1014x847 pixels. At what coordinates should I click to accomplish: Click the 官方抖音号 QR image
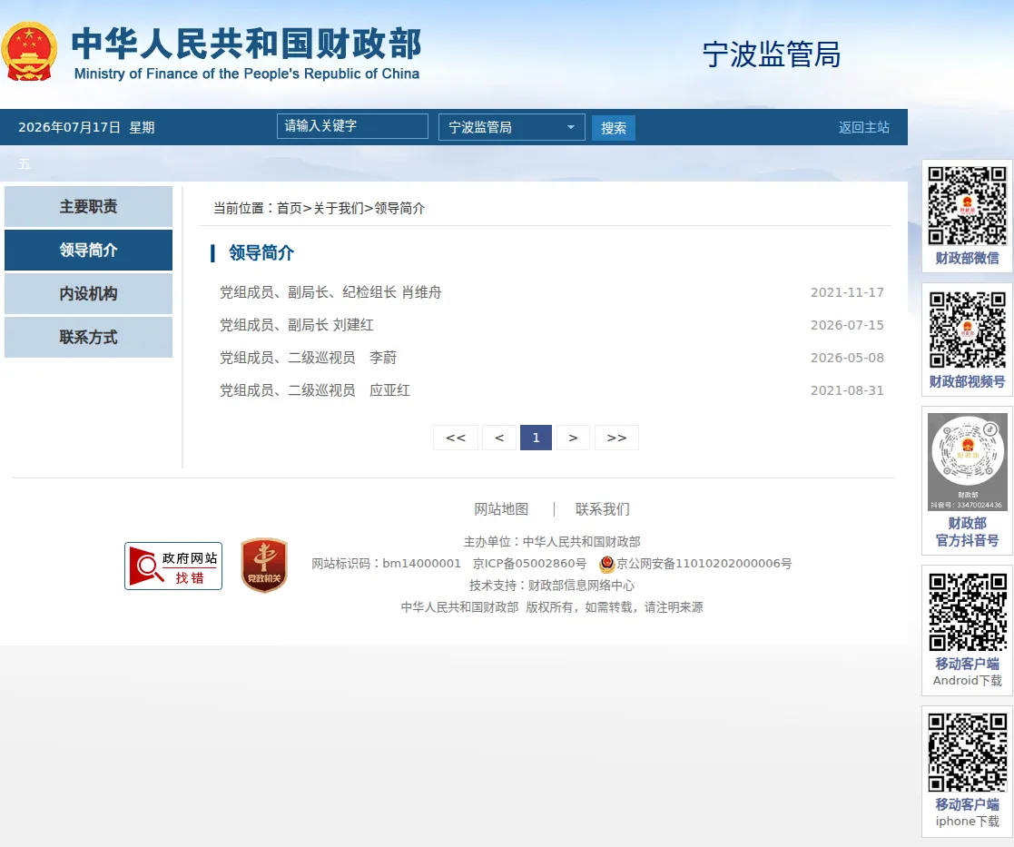click(968, 462)
